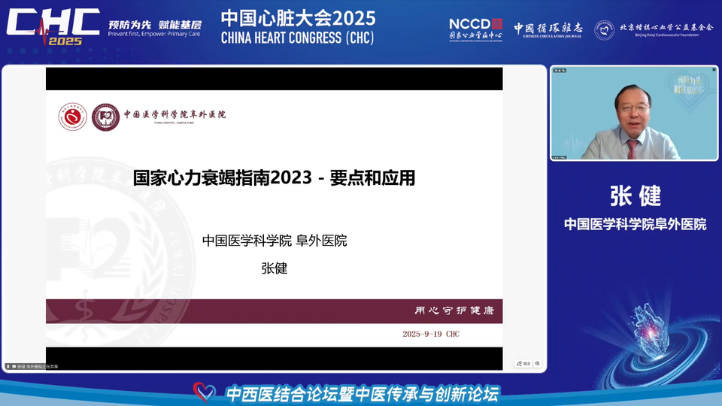Click the NCCD national center logo

[x=475, y=30]
